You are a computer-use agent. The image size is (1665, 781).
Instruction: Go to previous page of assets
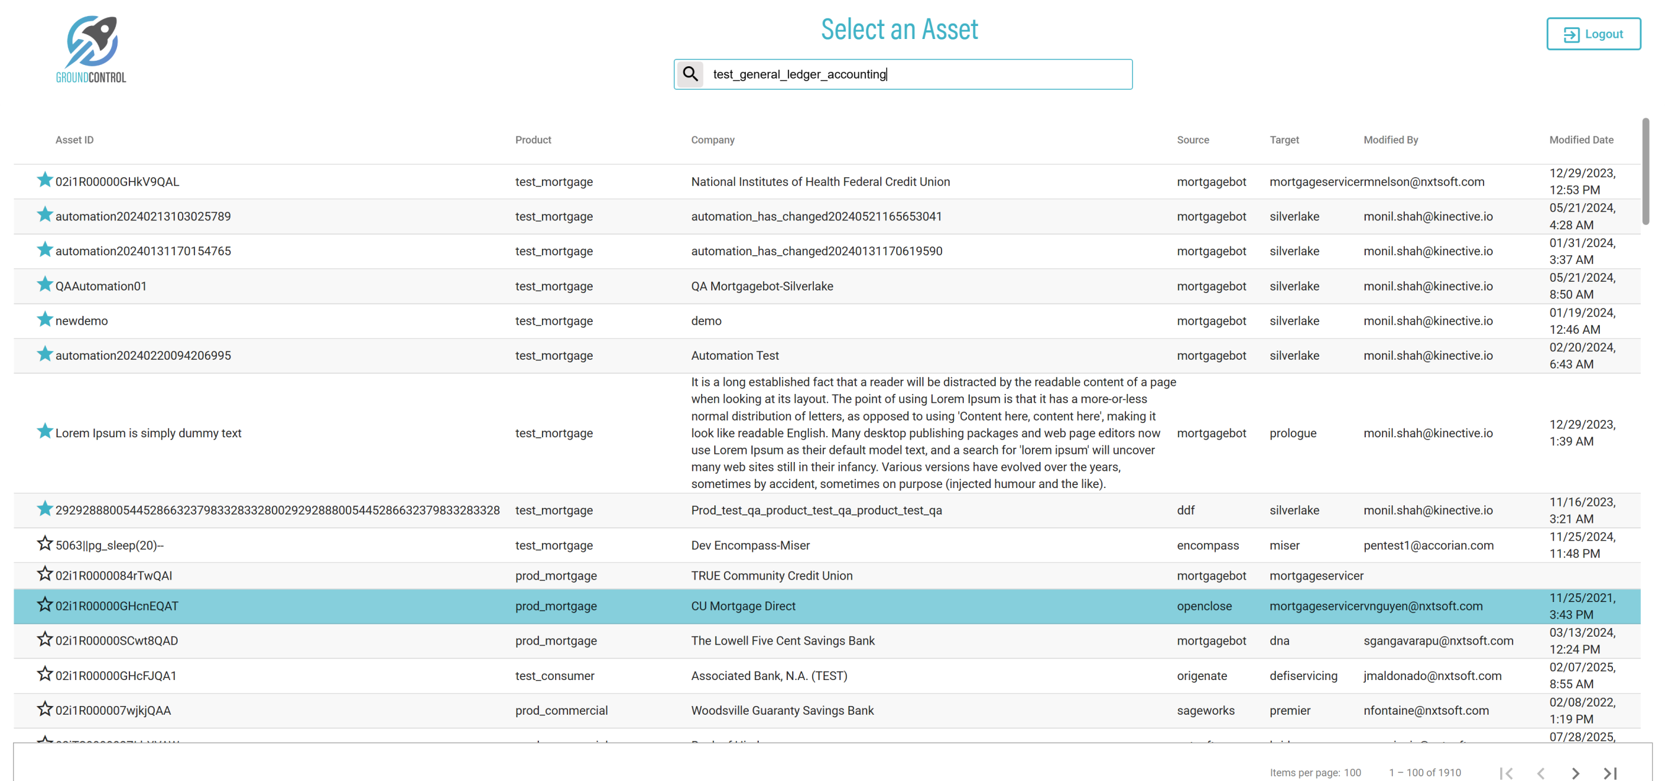[x=1541, y=772]
